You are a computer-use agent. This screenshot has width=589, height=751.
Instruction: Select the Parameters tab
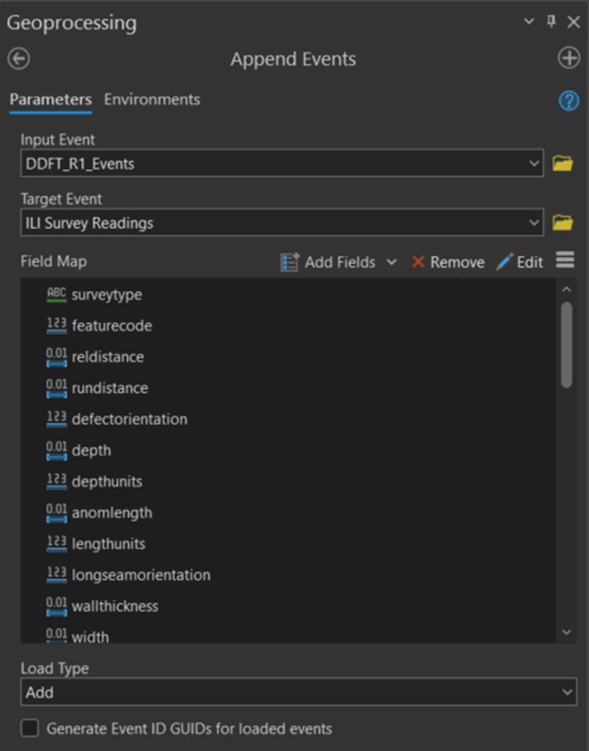(50, 98)
